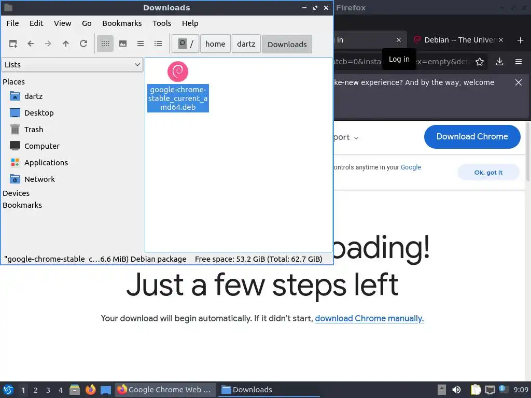Open update notifier tray icon
Viewport: 531px width, 398px height.
[503, 390]
